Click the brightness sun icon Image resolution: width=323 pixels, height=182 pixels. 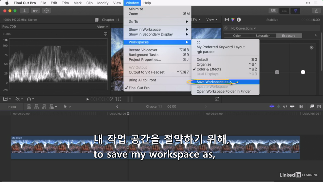(x=312, y=48)
